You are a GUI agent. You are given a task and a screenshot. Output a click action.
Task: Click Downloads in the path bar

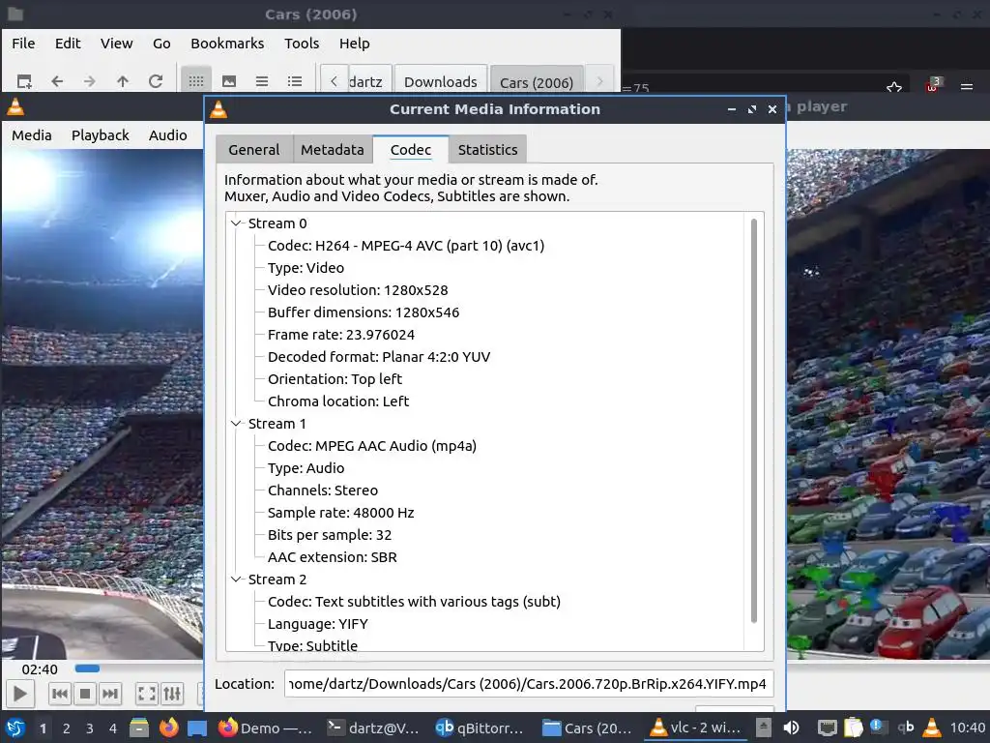pos(441,81)
